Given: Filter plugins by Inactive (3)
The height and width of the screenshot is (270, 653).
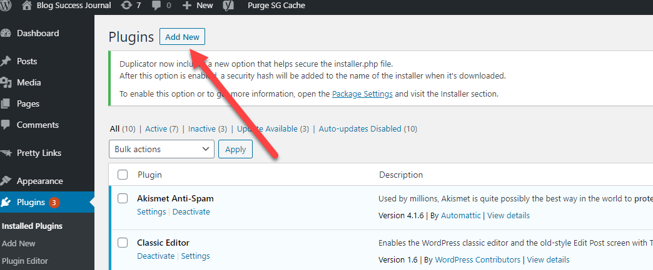Looking at the screenshot, I should pyautogui.click(x=208, y=129).
